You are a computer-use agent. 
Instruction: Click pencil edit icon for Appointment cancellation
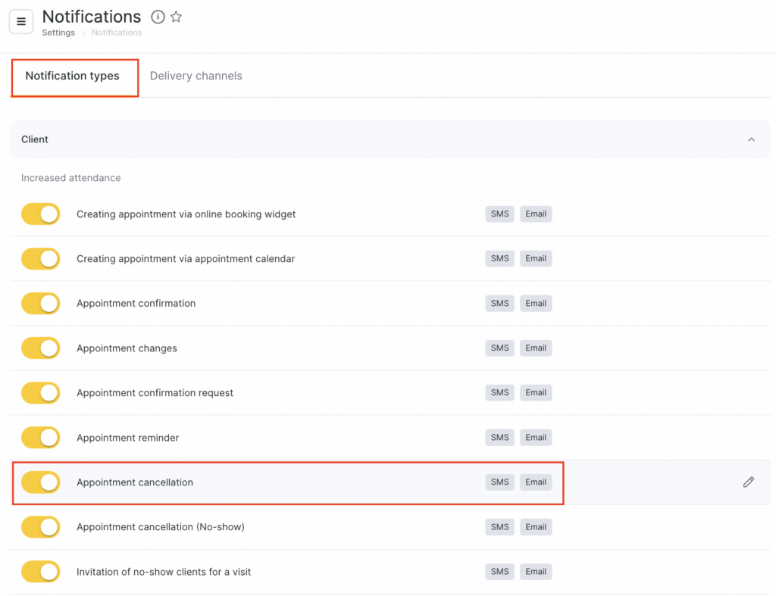pyautogui.click(x=748, y=482)
